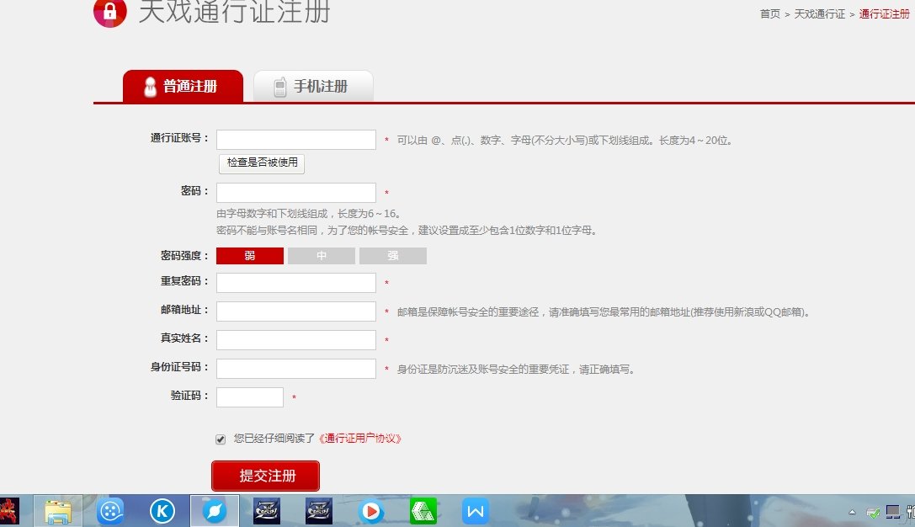This screenshot has width=915, height=527.
Task: Open the 首页 breadcrumb link
Action: point(769,13)
